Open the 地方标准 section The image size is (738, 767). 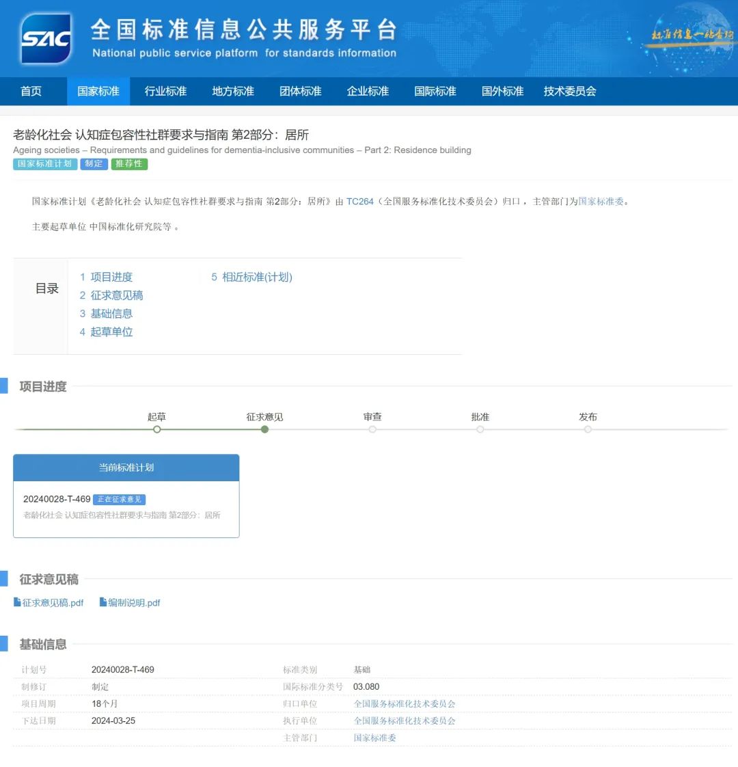(232, 91)
